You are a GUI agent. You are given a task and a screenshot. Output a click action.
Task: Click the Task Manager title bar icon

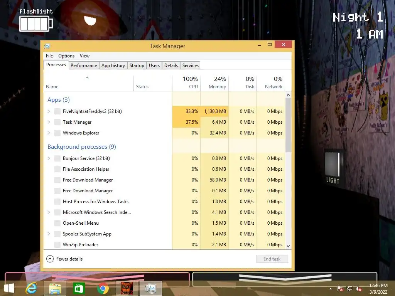click(47, 46)
